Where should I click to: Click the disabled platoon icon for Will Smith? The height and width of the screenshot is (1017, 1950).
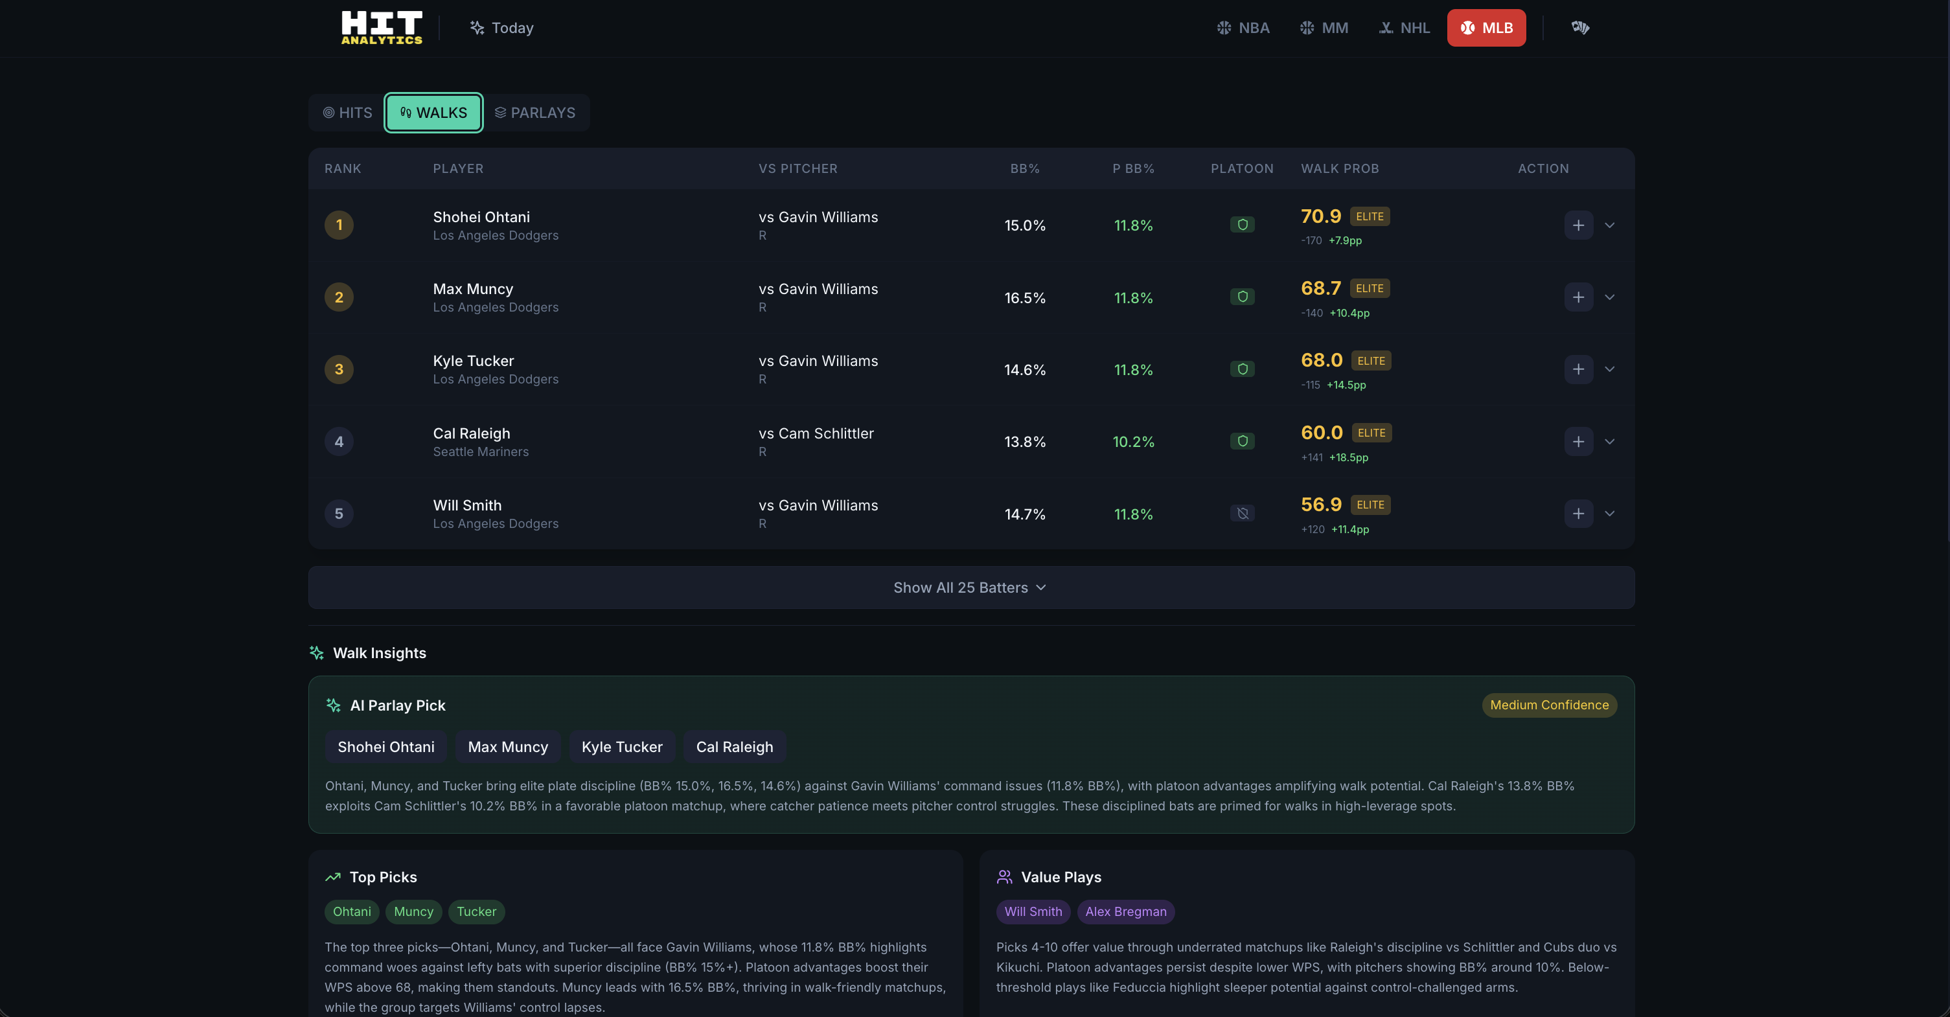pos(1241,513)
